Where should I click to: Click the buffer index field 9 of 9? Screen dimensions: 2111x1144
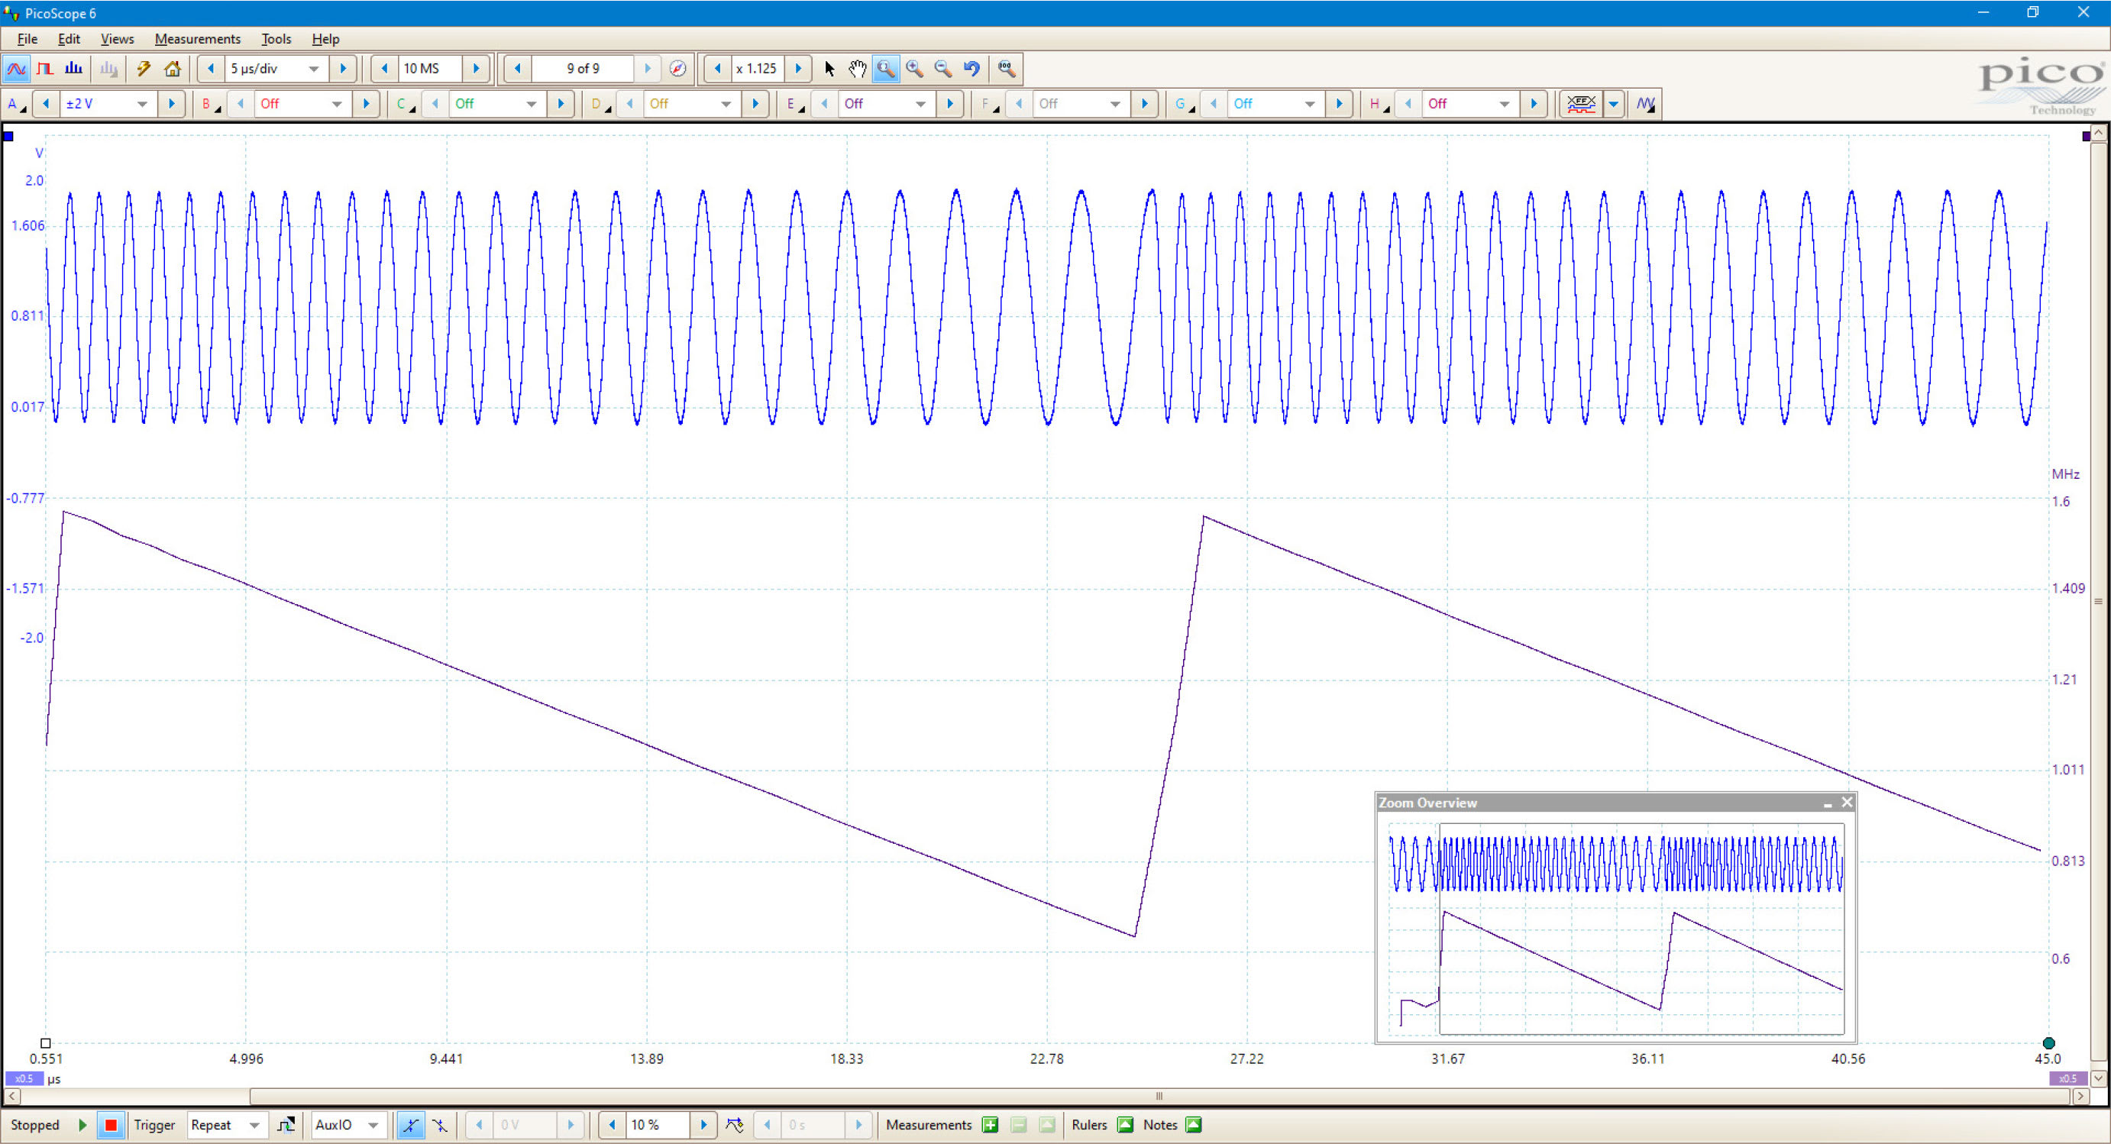(583, 69)
